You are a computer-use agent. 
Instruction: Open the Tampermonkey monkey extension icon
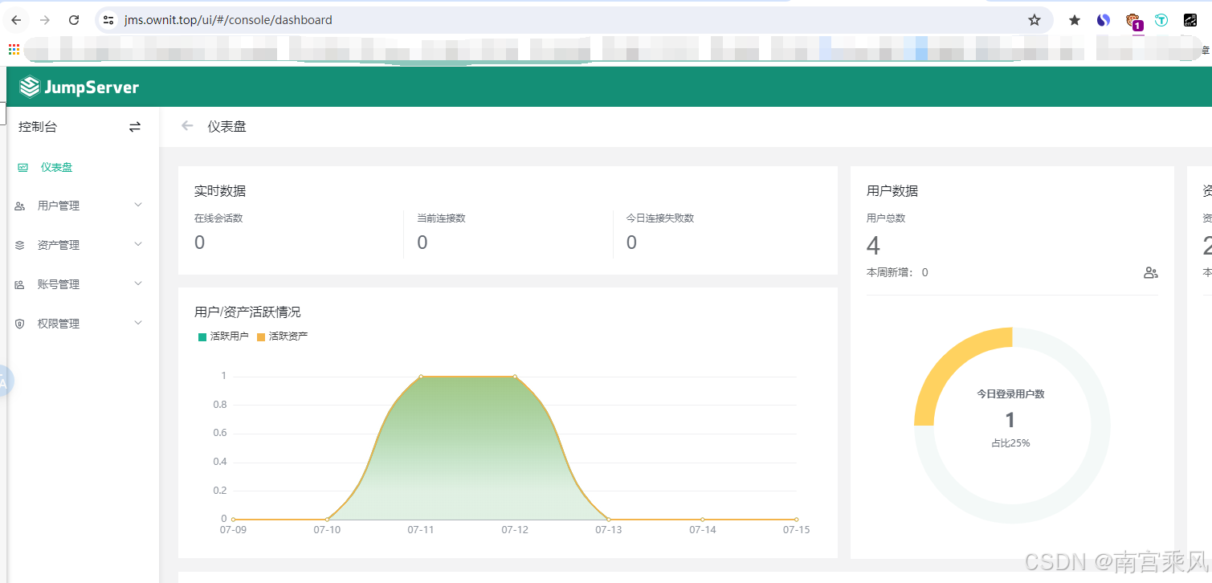1132,21
